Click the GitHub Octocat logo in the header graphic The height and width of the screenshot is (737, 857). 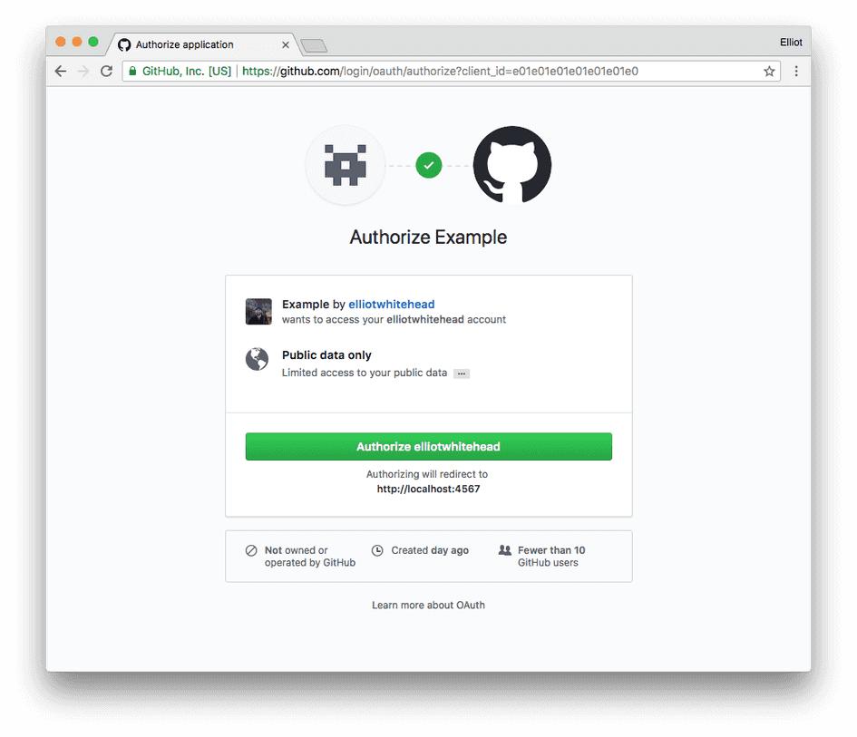tap(511, 165)
